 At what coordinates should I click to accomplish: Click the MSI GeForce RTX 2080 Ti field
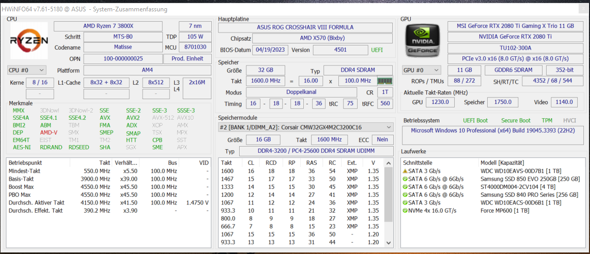(x=515, y=26)
